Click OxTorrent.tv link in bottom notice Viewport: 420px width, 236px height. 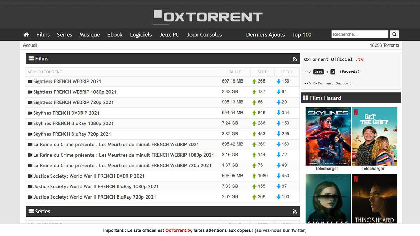pyautogui.click(x=178, y=230)
